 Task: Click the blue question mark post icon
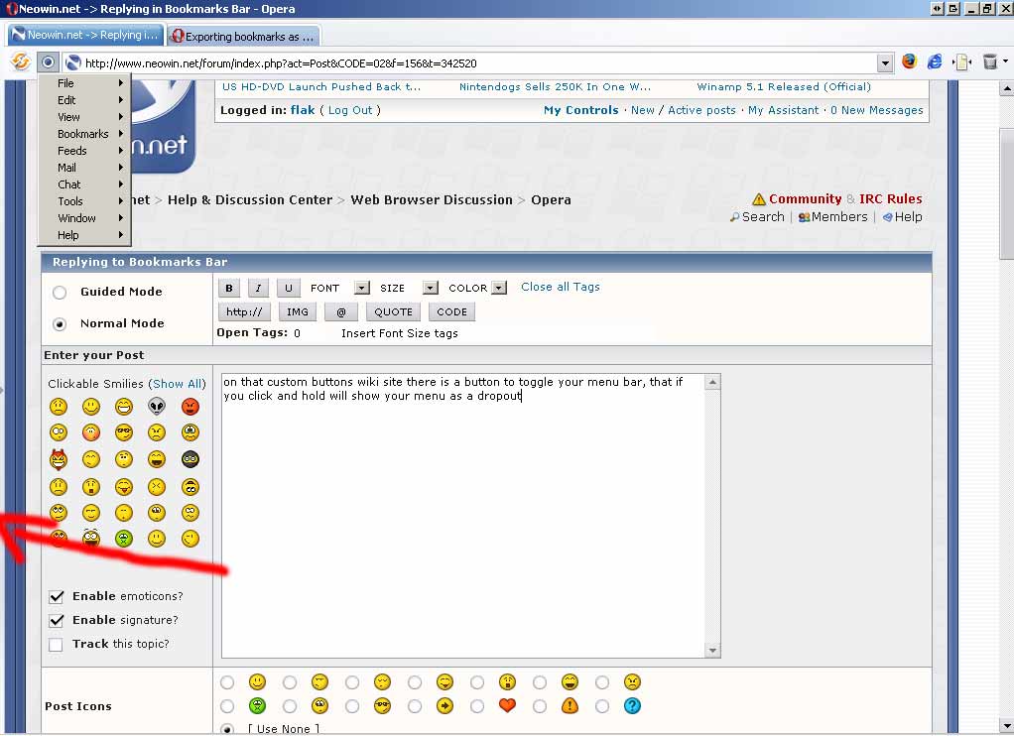pyautogui.click(x=632, y=705)
